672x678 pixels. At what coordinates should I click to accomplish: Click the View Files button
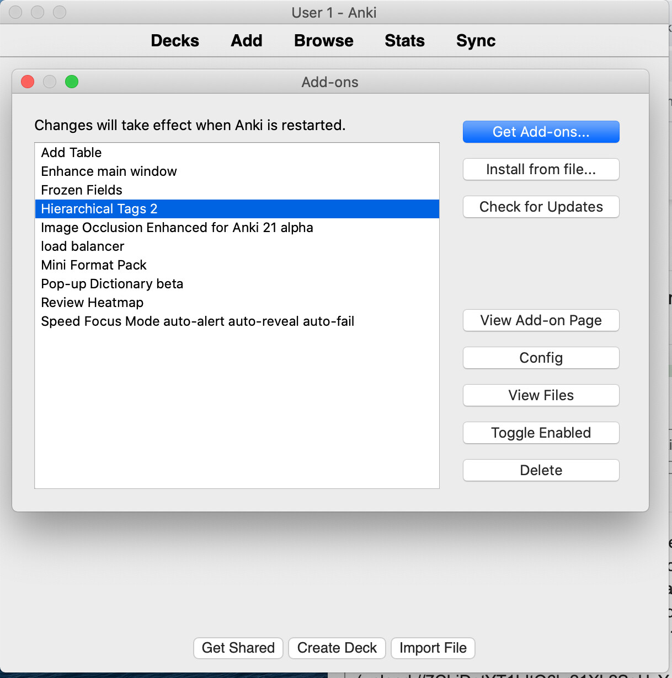541,395
